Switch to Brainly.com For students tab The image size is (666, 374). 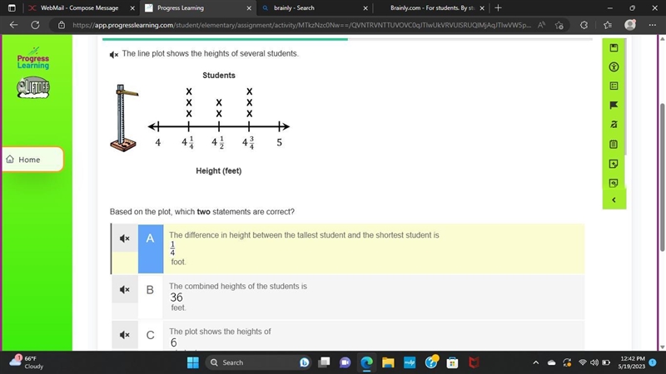tap(432, 8)
